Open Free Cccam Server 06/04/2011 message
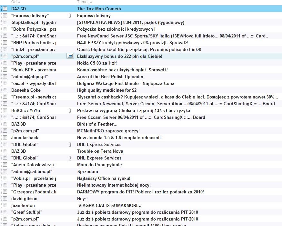 coord(141,117)
